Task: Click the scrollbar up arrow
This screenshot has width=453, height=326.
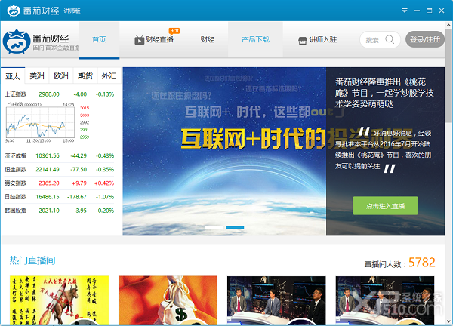Action: [x=448, y=25]
